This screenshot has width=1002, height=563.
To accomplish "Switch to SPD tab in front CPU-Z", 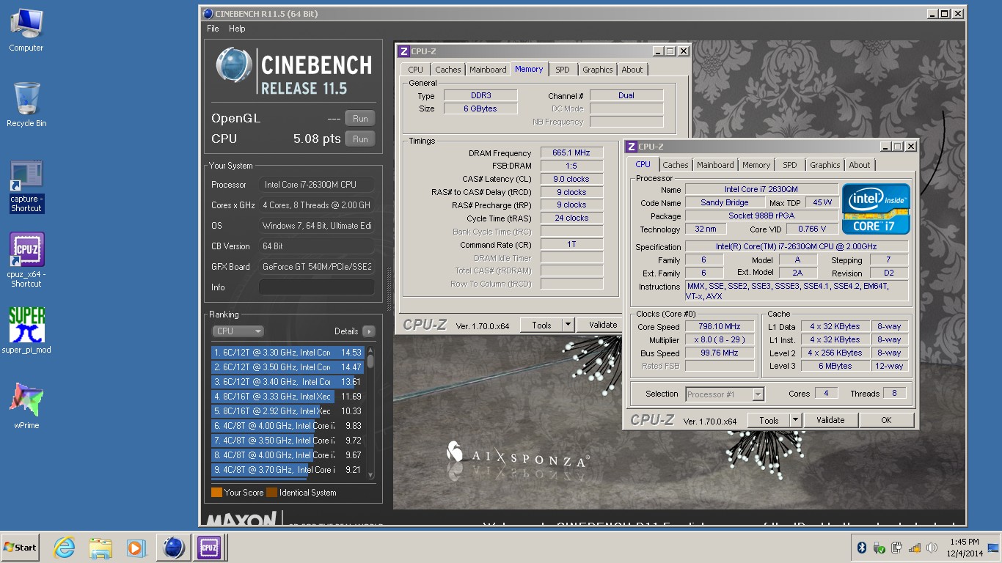I will (789, 165).
